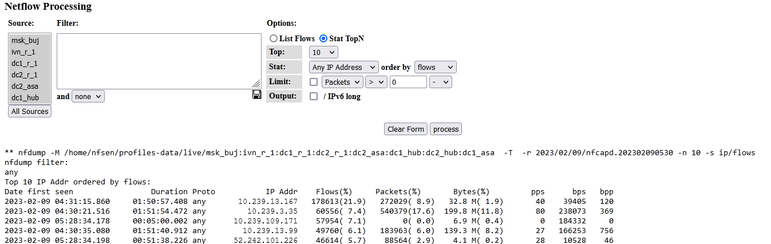
Task: Click the duration value 00:05:00.002
Action: (x=160, y=221)
